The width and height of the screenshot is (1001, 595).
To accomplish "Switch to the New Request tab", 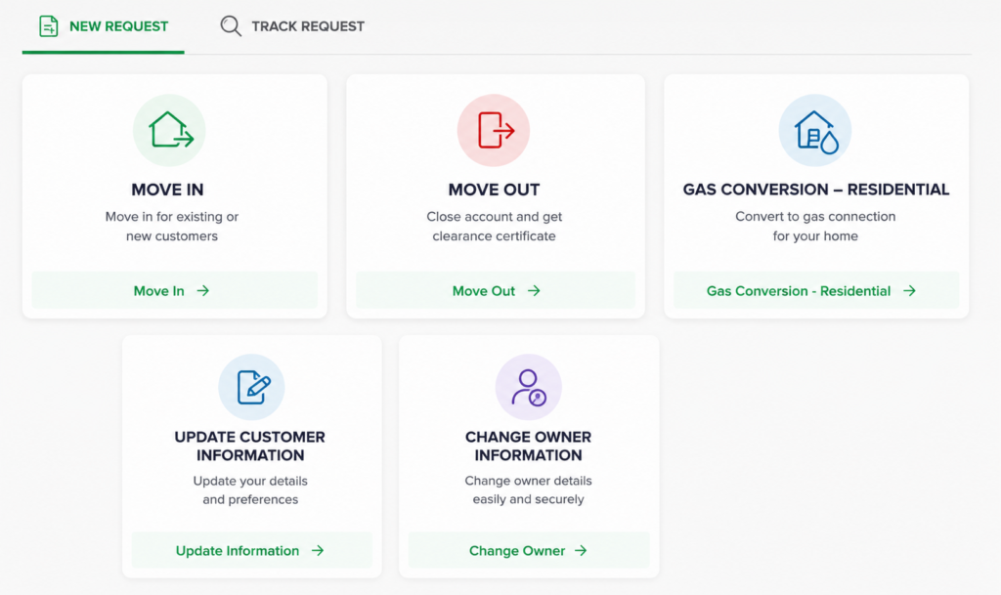I will click(104, 26).
